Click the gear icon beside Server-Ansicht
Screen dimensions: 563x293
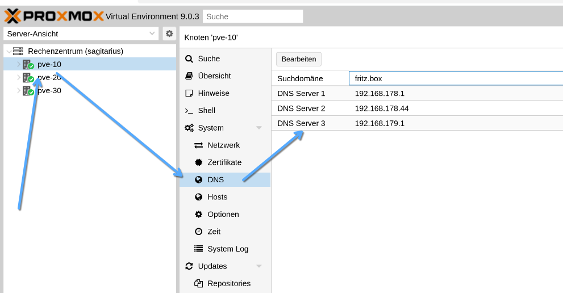coord(169,34)
